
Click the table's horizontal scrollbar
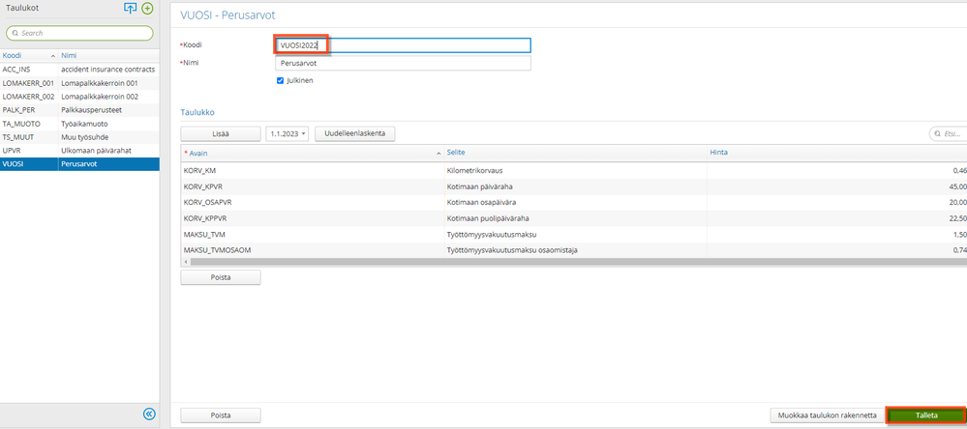click(579, 262)
